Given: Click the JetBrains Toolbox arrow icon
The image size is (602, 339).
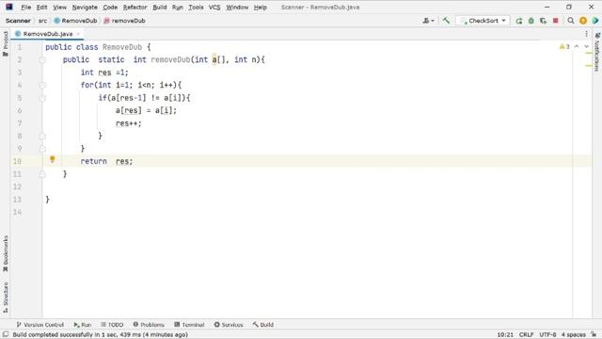Looking at the screenshot, I should (595, 21).
